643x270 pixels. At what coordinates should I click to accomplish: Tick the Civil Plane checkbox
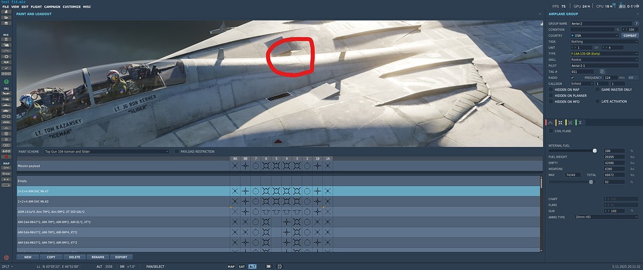click(551, 131)
